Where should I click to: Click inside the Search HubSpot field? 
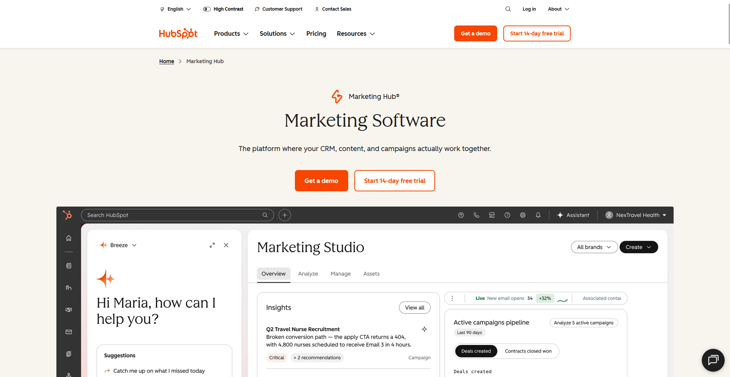pos(177,215)
